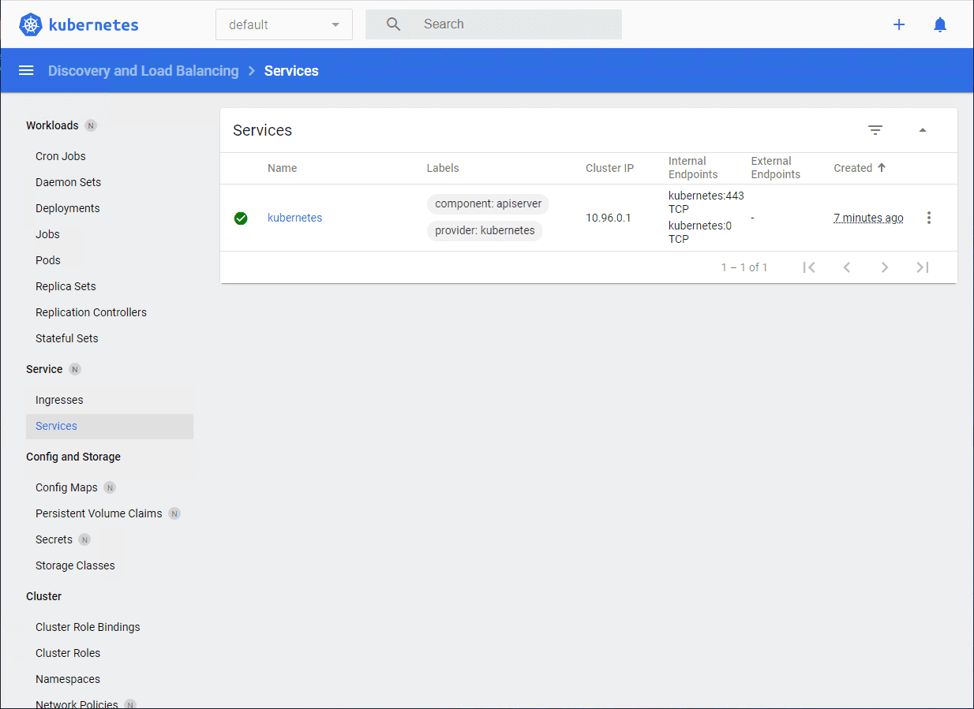
Task: Click the Workloads section heading
Action: (52, 125)
